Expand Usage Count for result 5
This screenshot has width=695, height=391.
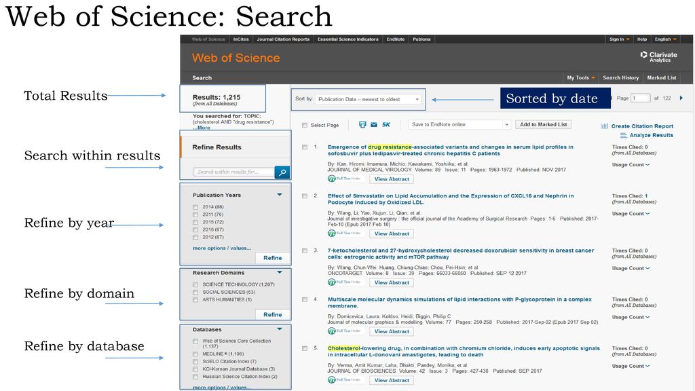click(631, 366)
